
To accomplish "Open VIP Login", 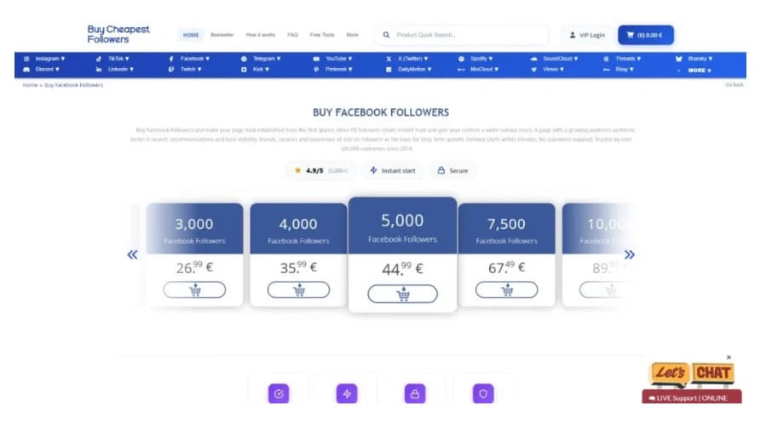I will 587,35.
